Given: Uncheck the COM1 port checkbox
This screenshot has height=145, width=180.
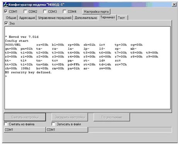Looking at the screenshot, I should tap(6, 12).
